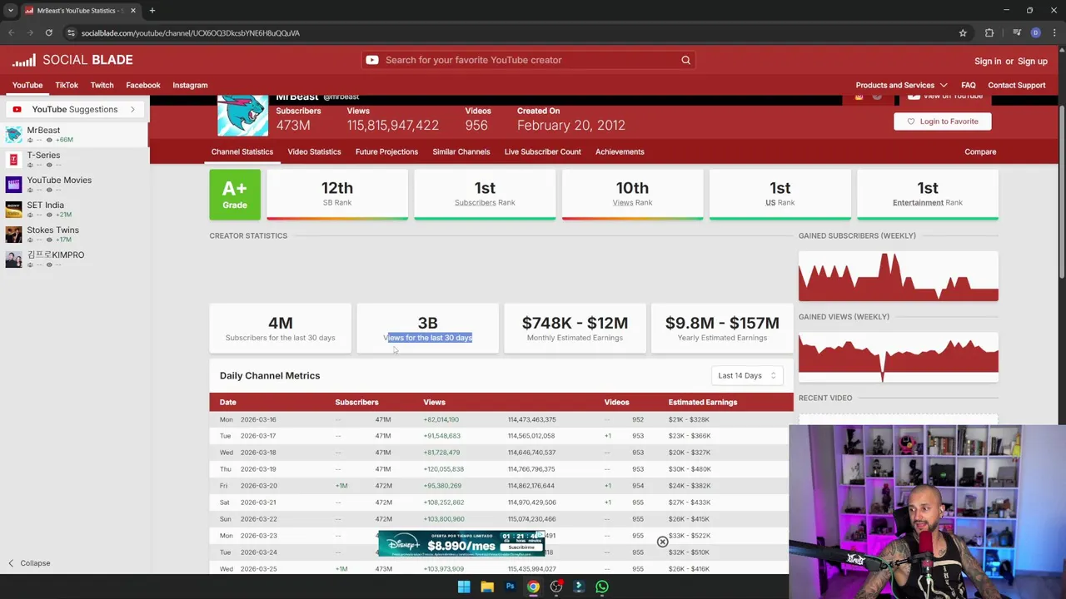Click the Compare button
Image resolution: width=1066 pixels, height=599 pixels.
[x=980, y=151]
